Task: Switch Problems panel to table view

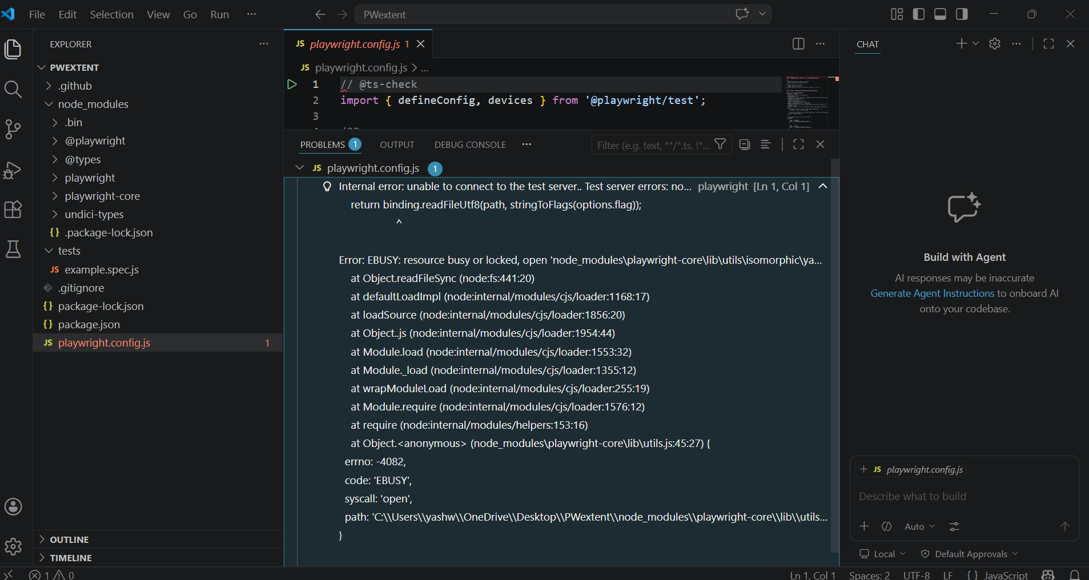Action: pos(766,144)
